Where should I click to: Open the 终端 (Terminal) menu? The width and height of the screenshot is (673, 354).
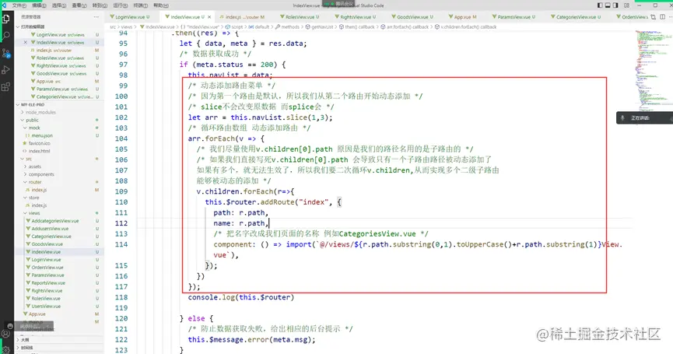point(140,5)
